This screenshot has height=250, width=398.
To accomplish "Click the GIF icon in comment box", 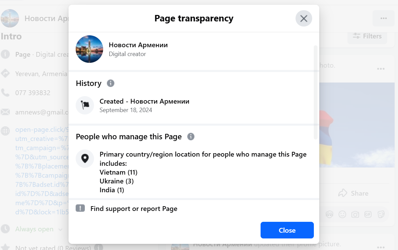I will [x=368, y=214].
